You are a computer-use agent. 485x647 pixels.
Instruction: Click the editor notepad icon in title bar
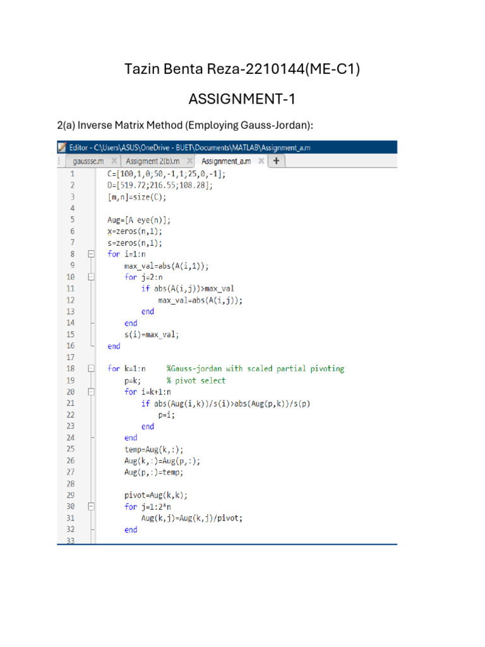[63, 147]
